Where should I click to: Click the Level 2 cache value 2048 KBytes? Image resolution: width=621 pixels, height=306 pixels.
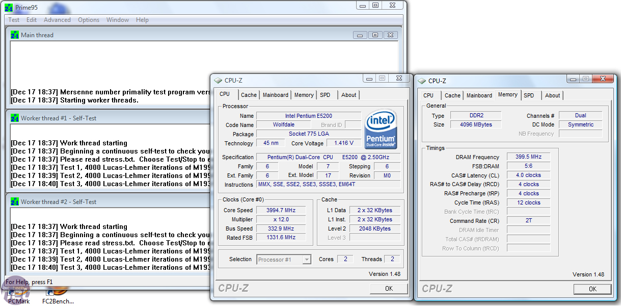coord(374,228)
